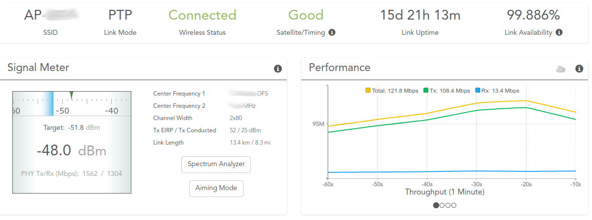Select the first chart page dot
This screenshot has height=220, width=592.
tap(436, 205)
